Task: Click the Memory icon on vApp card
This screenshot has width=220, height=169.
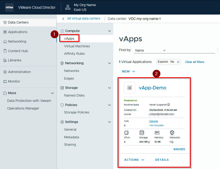Action: 157,133
